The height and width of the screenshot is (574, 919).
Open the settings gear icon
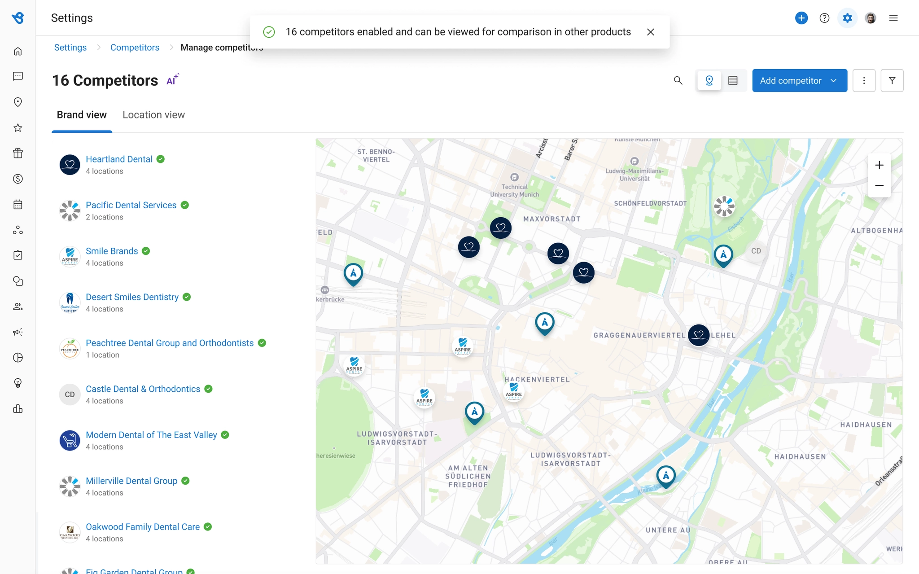point(847,18)
